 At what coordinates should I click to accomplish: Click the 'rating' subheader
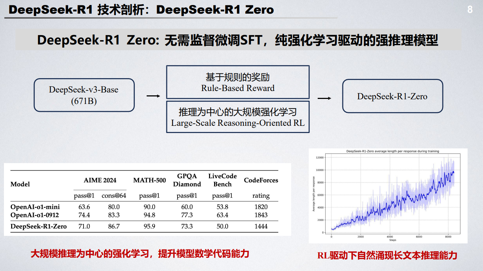click(261, 196)
